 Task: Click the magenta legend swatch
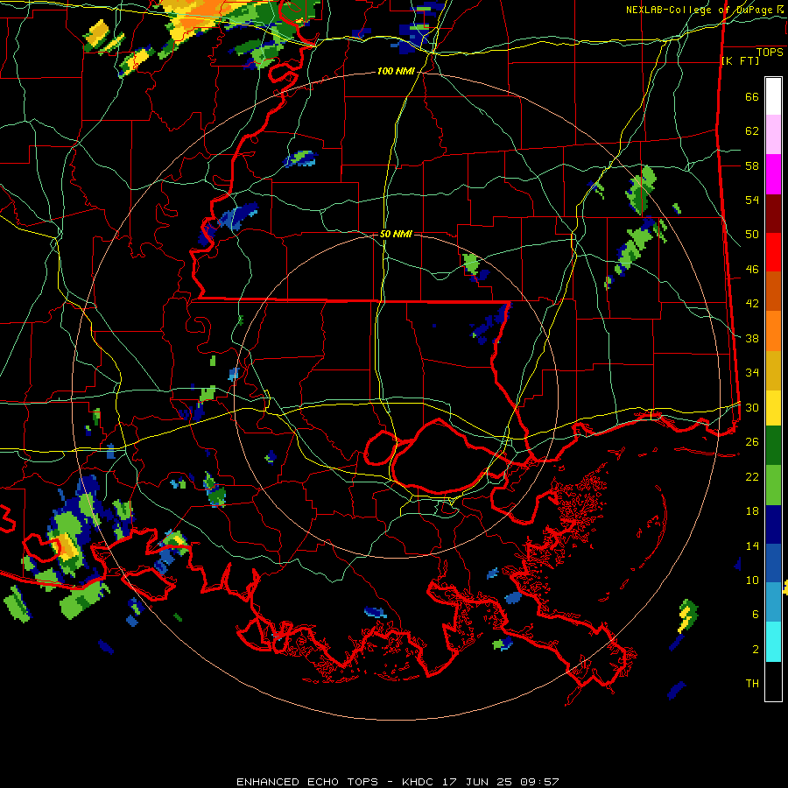click(x=773, y=174)
